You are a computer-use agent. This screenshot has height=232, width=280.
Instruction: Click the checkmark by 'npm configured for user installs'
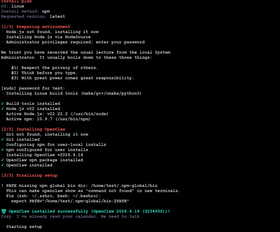(2, 149)
